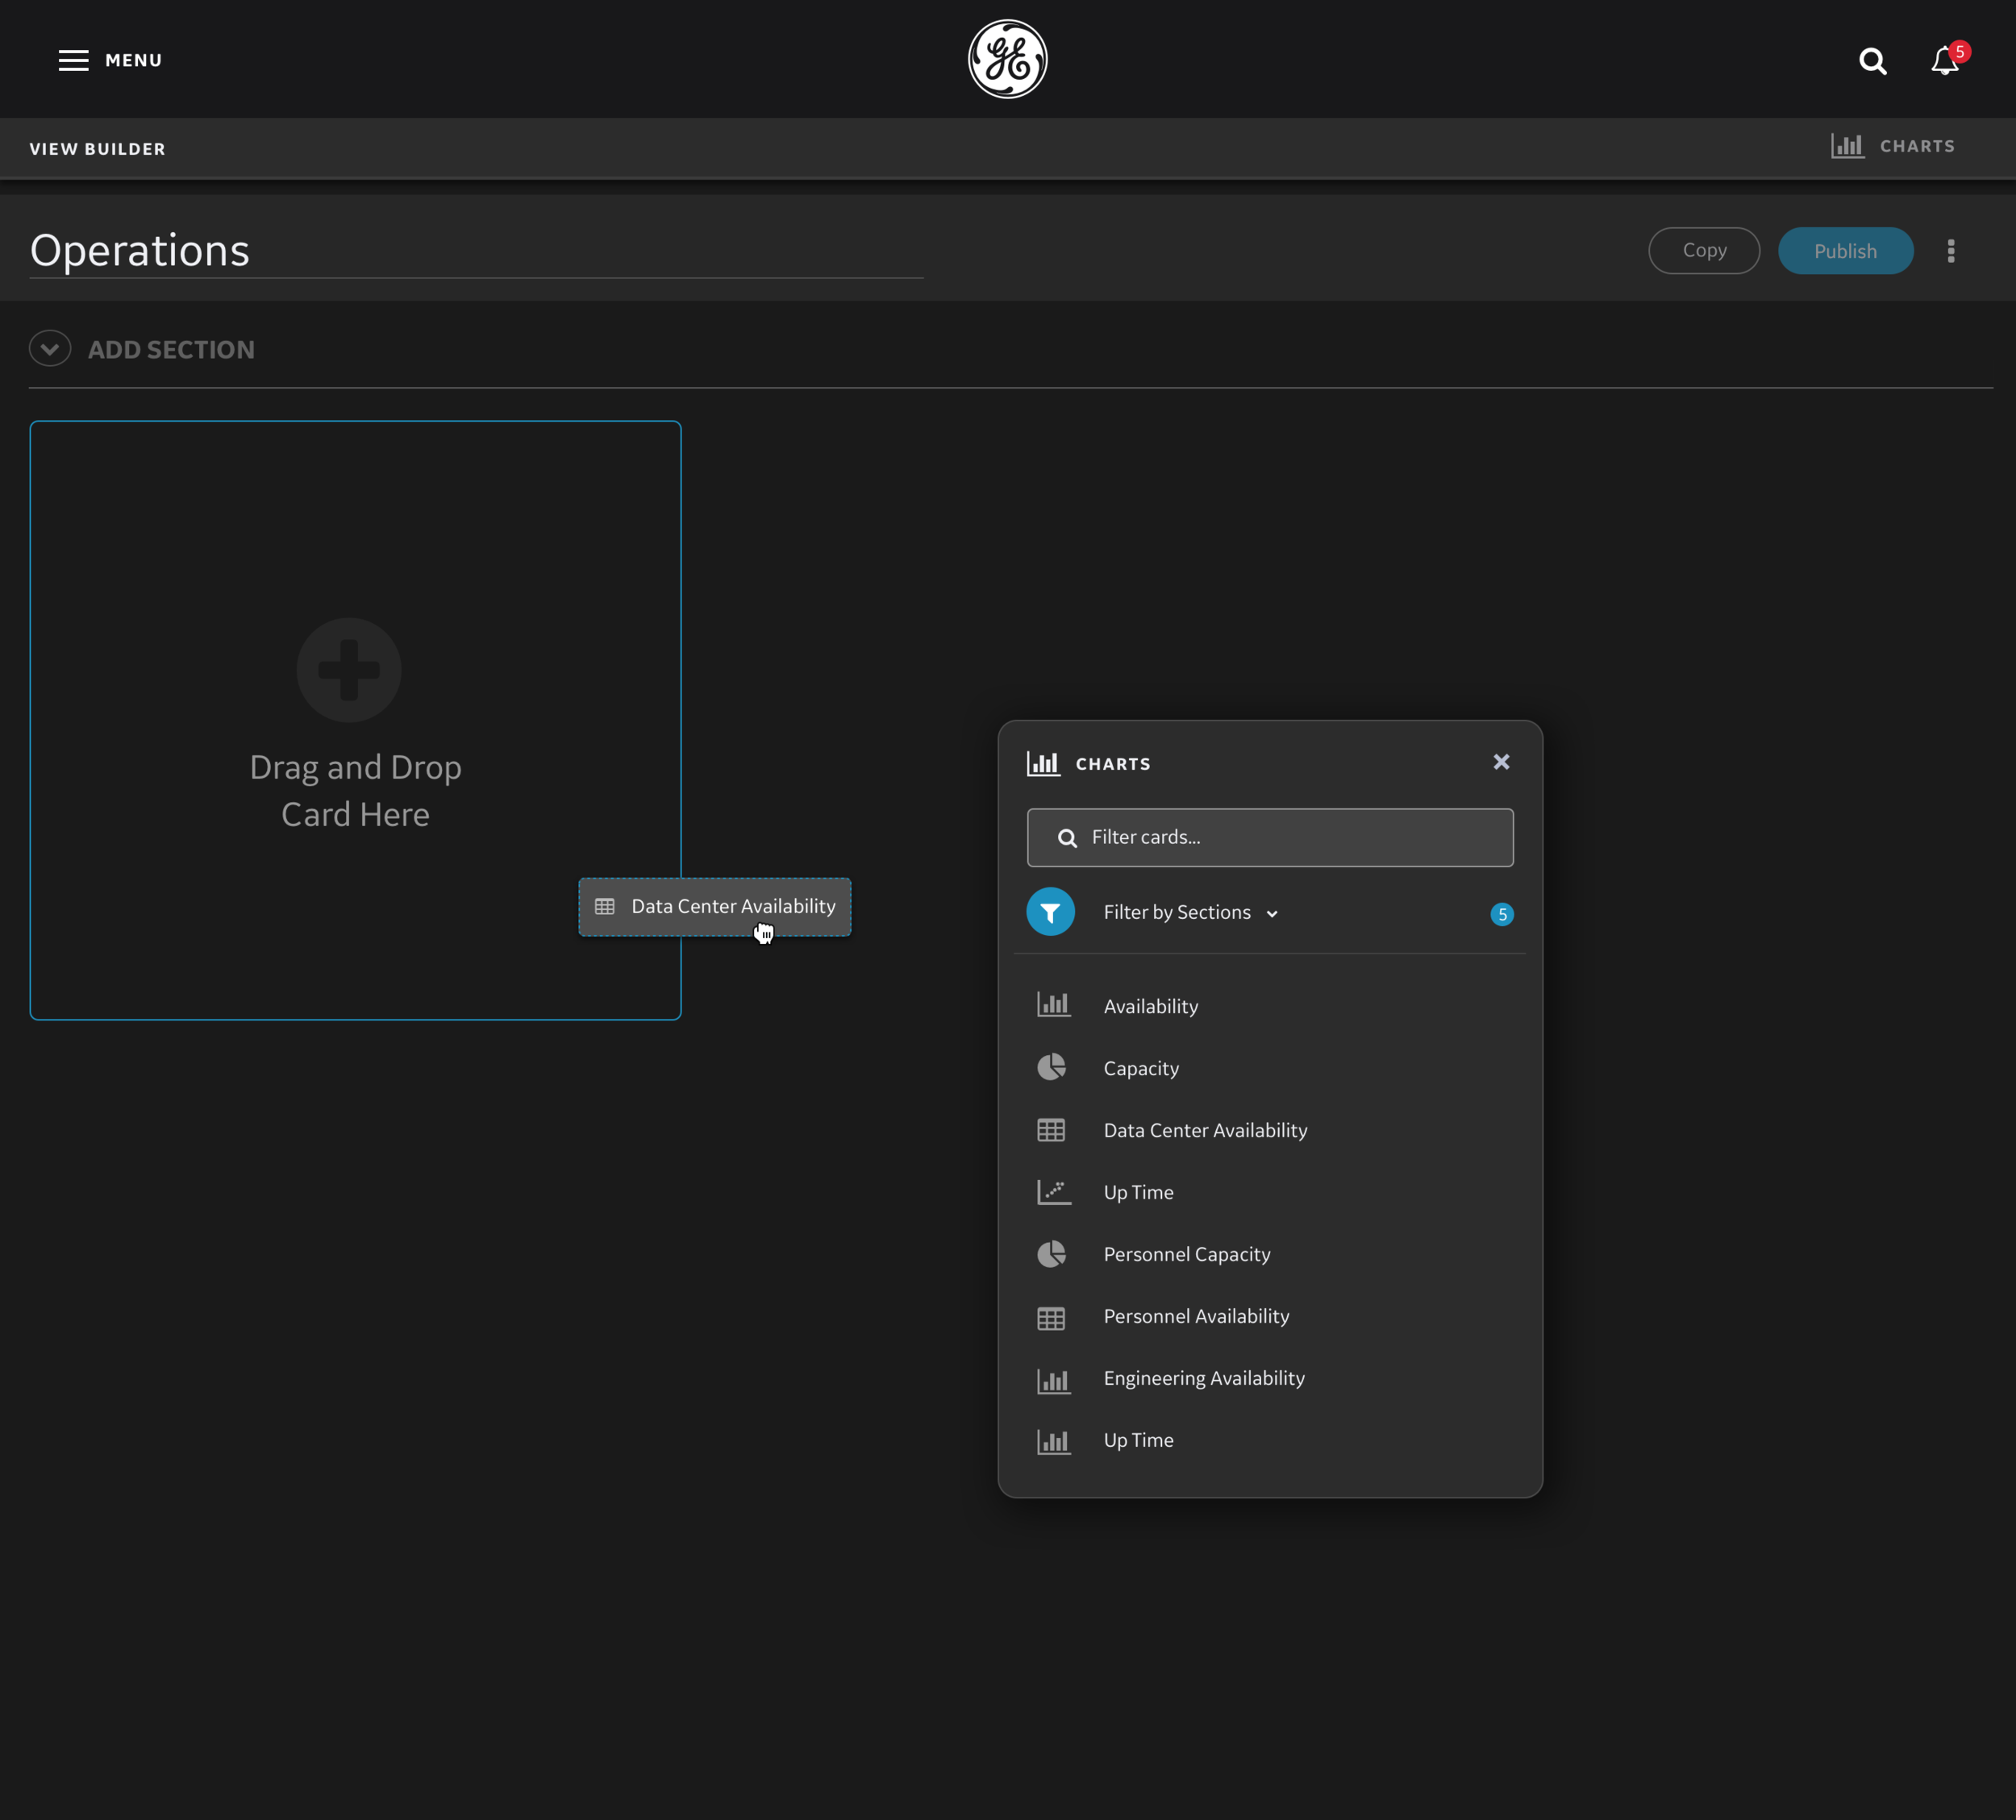Click the Capacity pie chart icon
This screenshot has width=2016, height=1820.
pos(1051,1067)
